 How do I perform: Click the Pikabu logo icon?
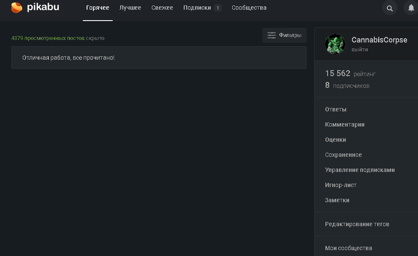[x=17, y=8]
